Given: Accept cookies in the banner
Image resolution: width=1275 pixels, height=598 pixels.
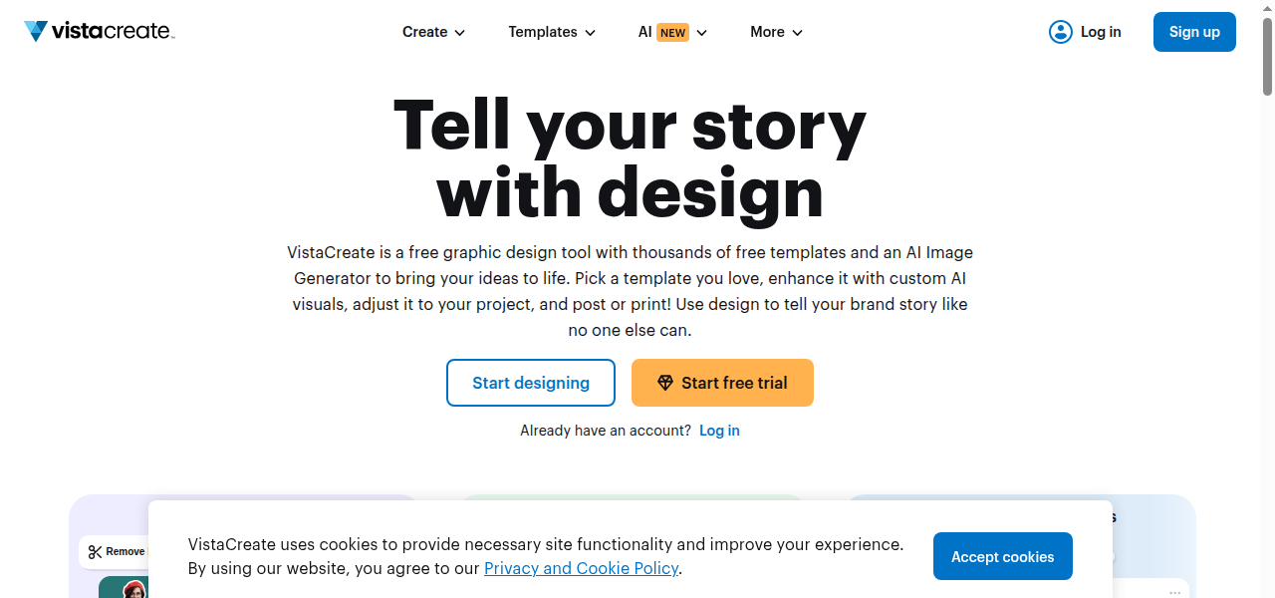Looking at the screenshot, I should [1002, 556].
